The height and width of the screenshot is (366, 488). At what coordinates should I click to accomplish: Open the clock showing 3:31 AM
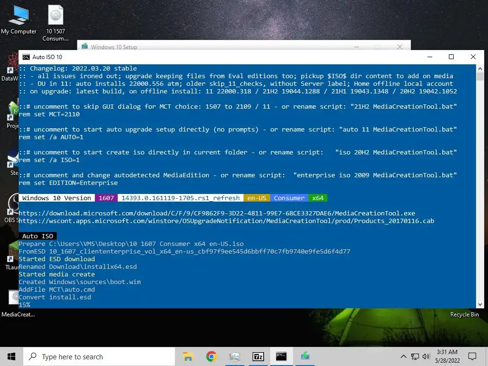[x=447, y=356]
